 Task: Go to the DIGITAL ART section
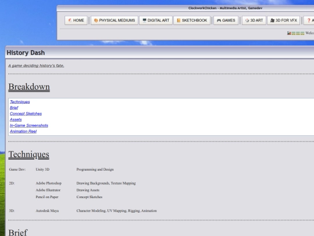click(156, 20)
